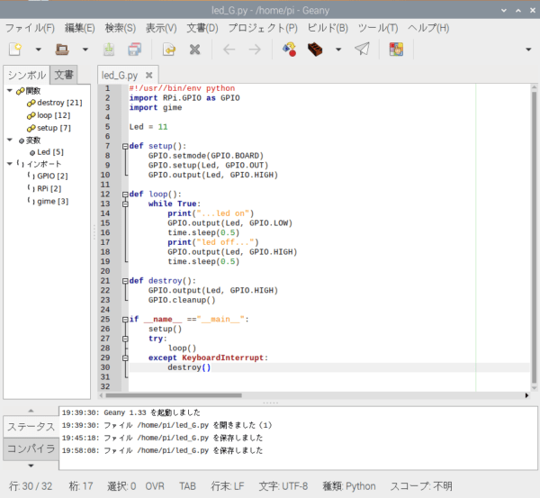The height and width of the screenshot is (498, 540).
Task: Fold the def loop() block at line 12
Action: click(125, 195)
